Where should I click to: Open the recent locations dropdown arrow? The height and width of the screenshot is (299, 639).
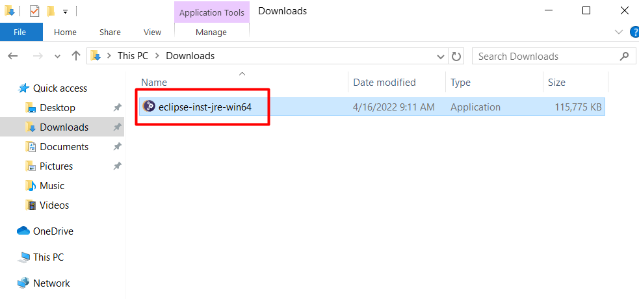point(57,57)
